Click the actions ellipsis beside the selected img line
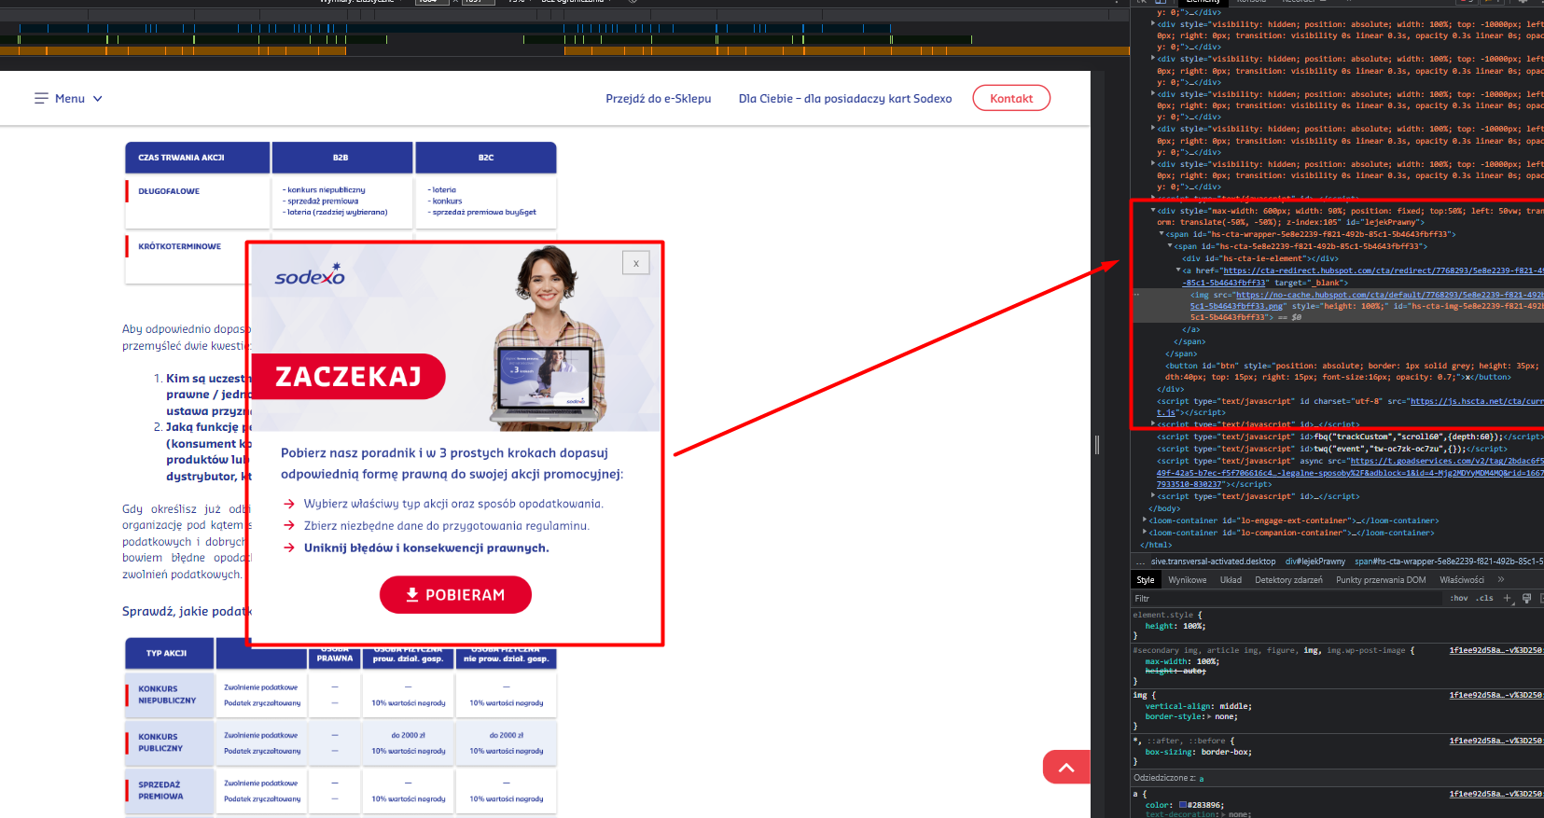This screenshot has height=818, width=1544. pos(1136,294)
